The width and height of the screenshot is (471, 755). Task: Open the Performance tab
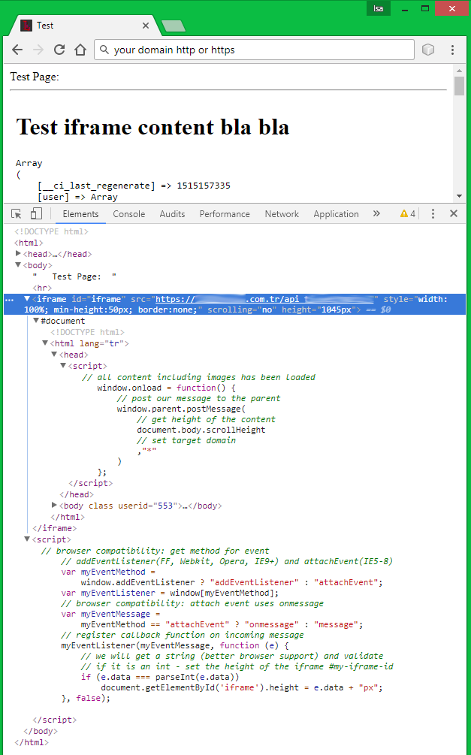coord(225,214)
